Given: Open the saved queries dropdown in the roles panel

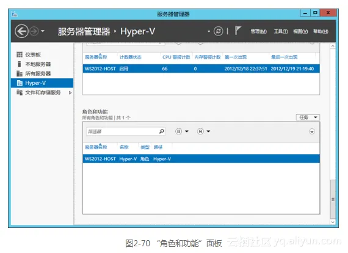Looking at the screenshot, I should [x=203, y=131].
